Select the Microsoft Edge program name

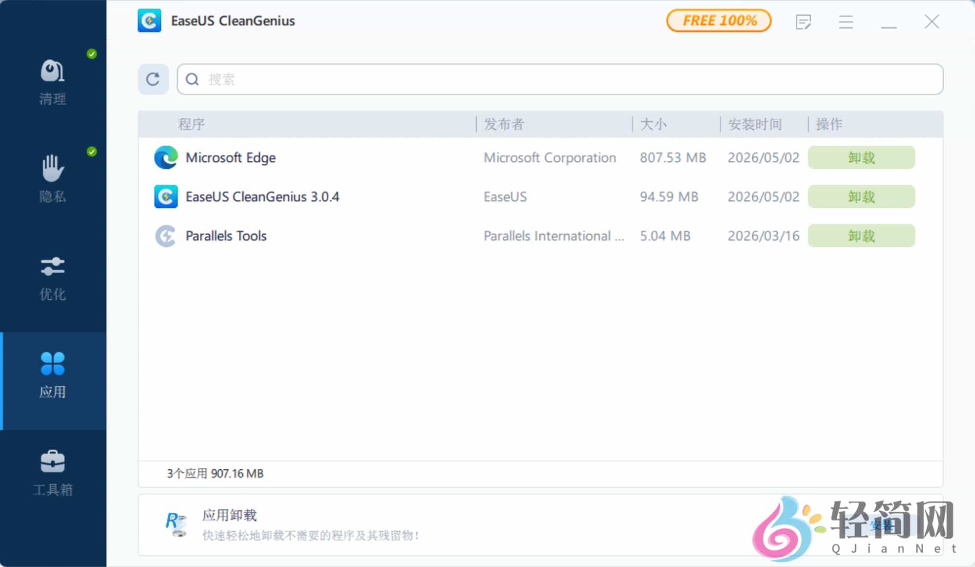click(231, 157)
